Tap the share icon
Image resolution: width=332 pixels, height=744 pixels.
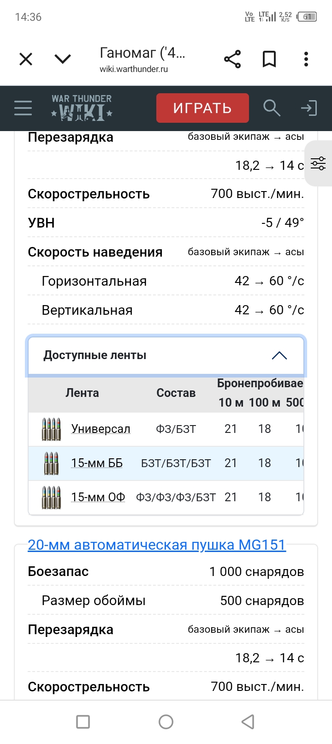tap(232, 59)
